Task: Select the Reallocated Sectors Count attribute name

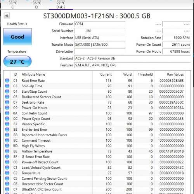Action: coord(42,97)
